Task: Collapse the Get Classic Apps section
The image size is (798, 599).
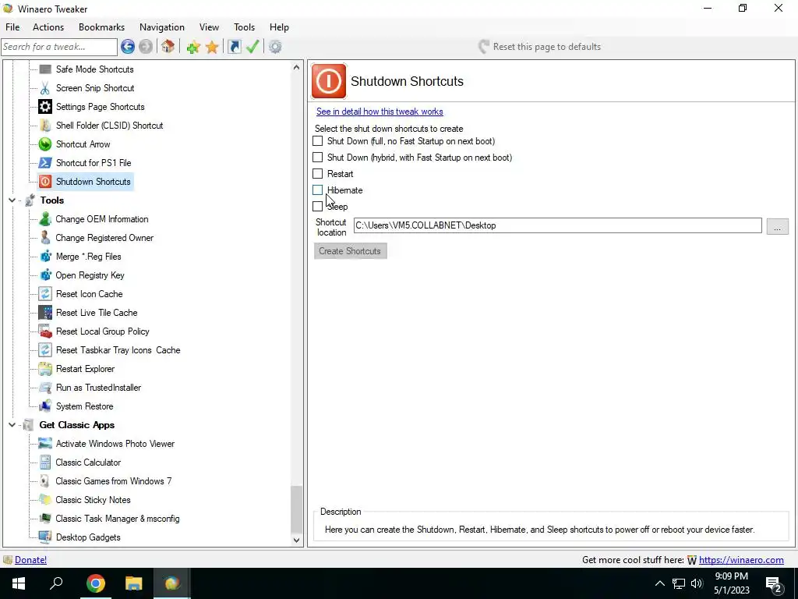Action: pos(12,425)
